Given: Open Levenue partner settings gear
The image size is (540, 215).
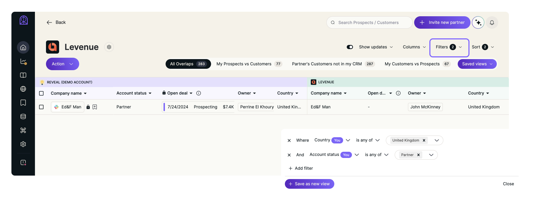Looking at the screenshot, I should [109, 47].
